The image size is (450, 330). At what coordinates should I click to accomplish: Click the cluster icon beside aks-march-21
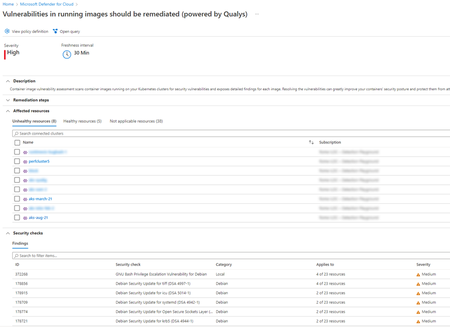pyautogui.click(x=25, y=199)
